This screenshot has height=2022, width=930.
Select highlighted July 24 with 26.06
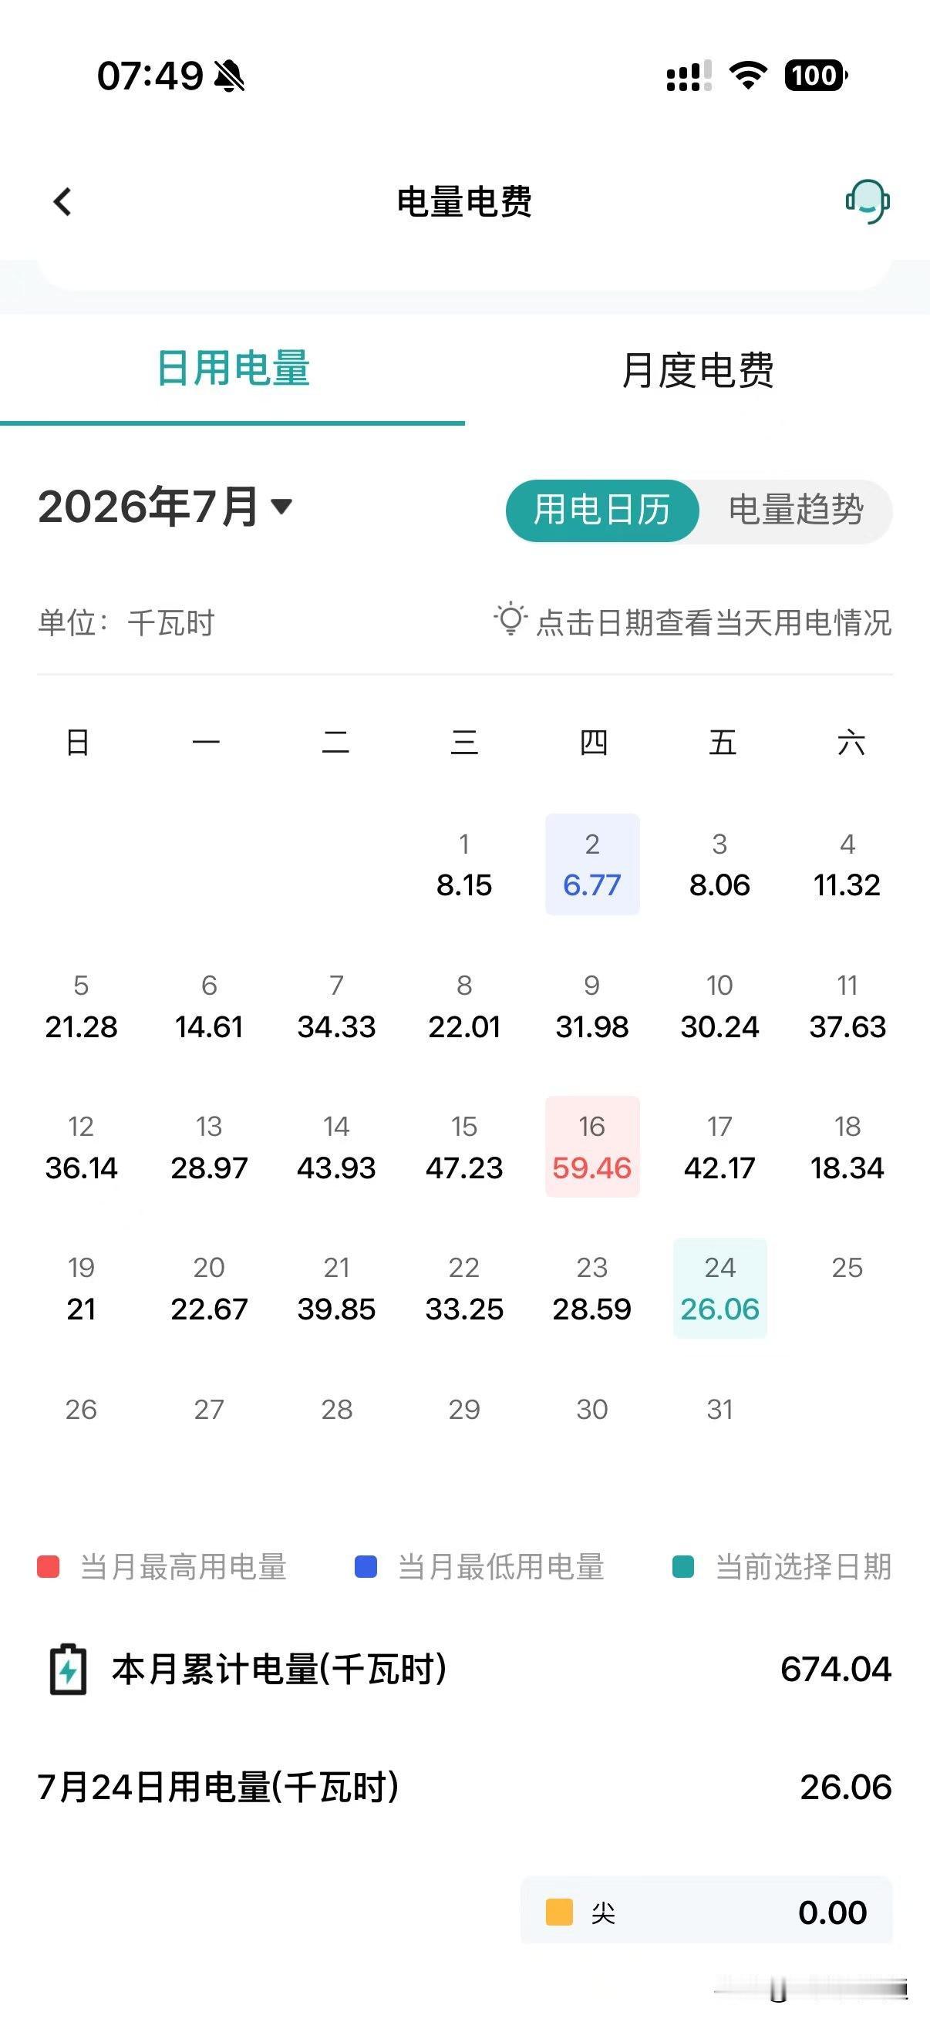(x=719, y=1288)
